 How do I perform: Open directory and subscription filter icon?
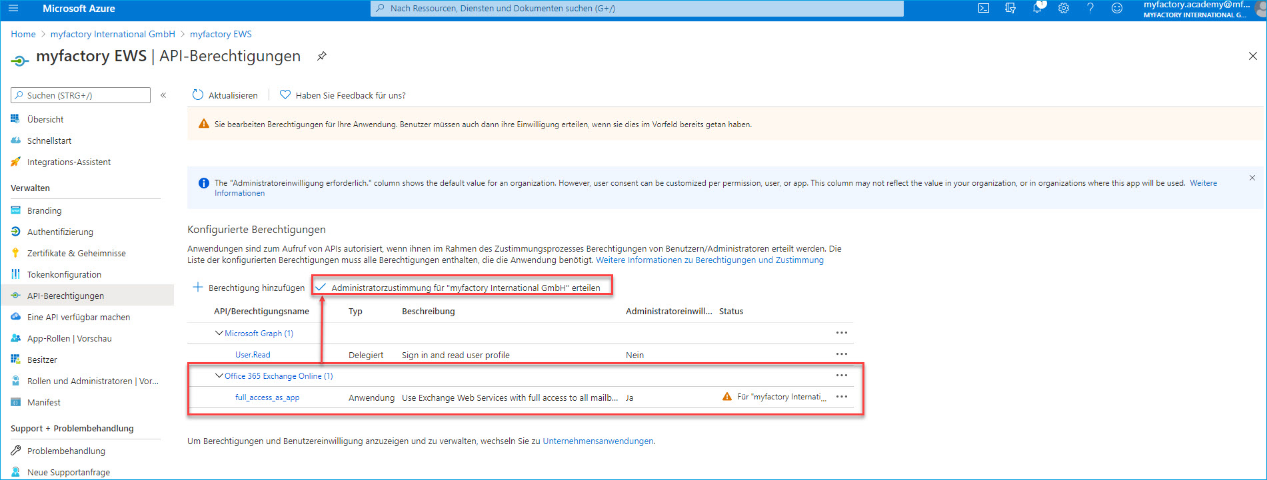click(x=1010, y=9)
